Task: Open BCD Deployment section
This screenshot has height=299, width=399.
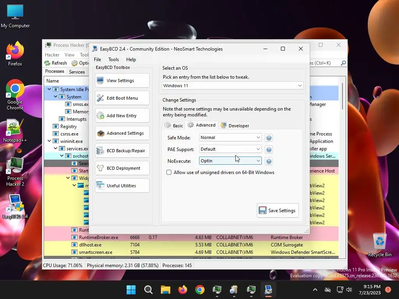Action: click(122, 168)
